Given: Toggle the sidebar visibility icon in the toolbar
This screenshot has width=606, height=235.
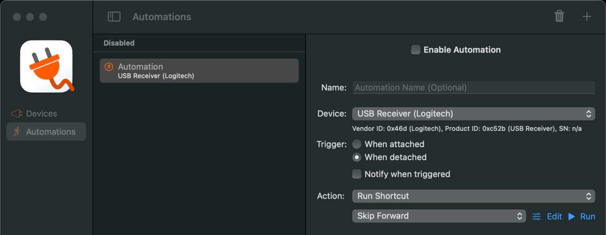Looking at the screenshot, I should (x=114, y=17).
